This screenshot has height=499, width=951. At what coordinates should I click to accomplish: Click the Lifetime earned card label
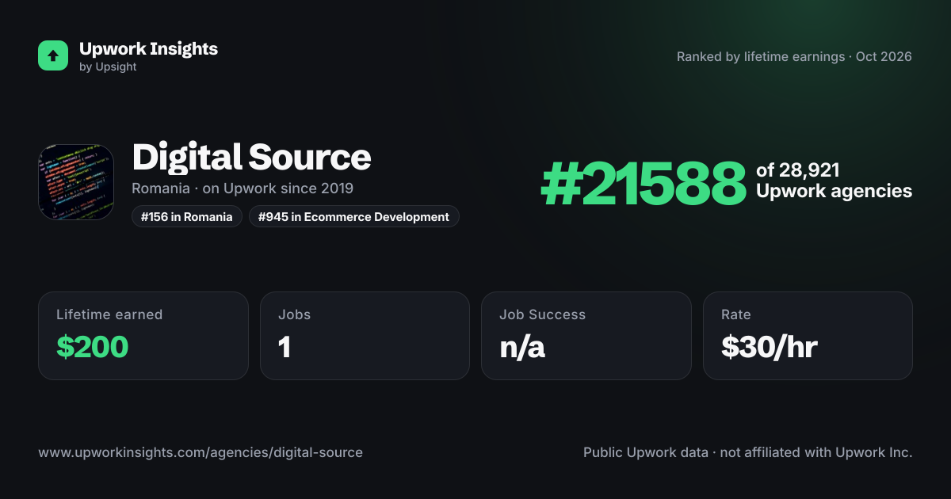(x=109, y=314)
